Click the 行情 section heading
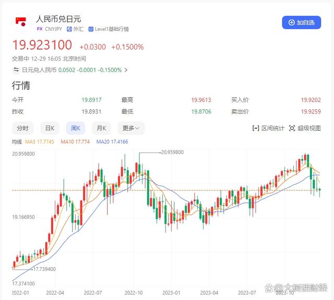Viewport: 334px width, 300px height. click(x=21, y=86)
